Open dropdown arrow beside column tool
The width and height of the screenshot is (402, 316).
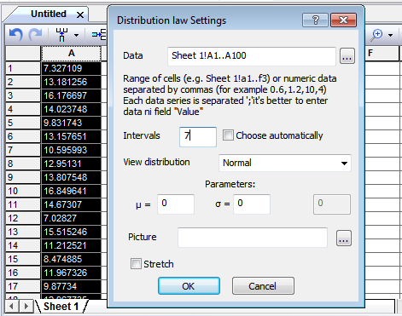tap(76, 35)
